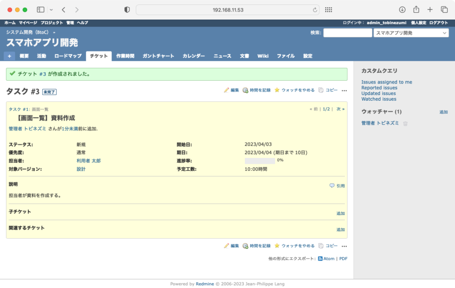
Task: Click the privacy shield icon
Action: point(127,10)
